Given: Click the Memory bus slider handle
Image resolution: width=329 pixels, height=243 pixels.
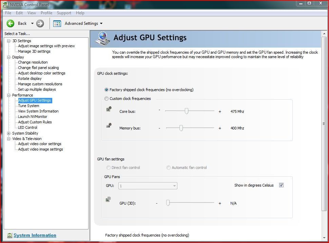Looking at the screenshot, I should click(181, 128).
